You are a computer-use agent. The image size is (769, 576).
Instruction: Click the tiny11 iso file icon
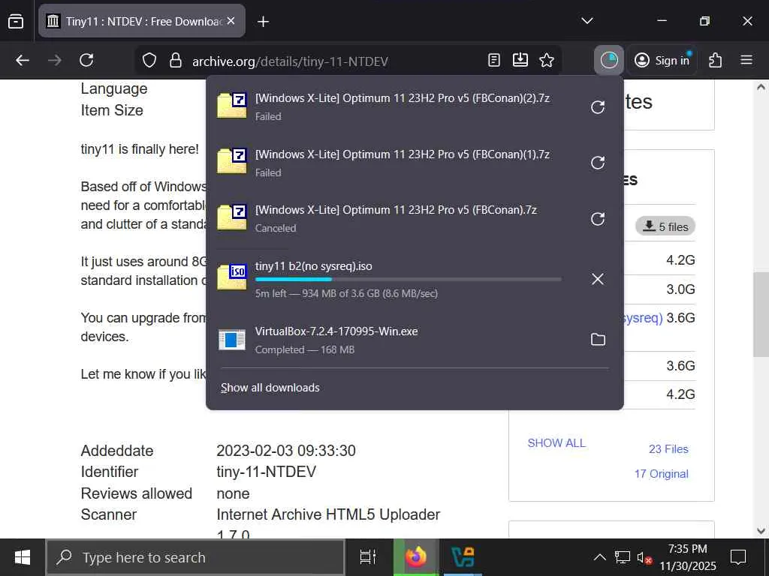point(232,276)
